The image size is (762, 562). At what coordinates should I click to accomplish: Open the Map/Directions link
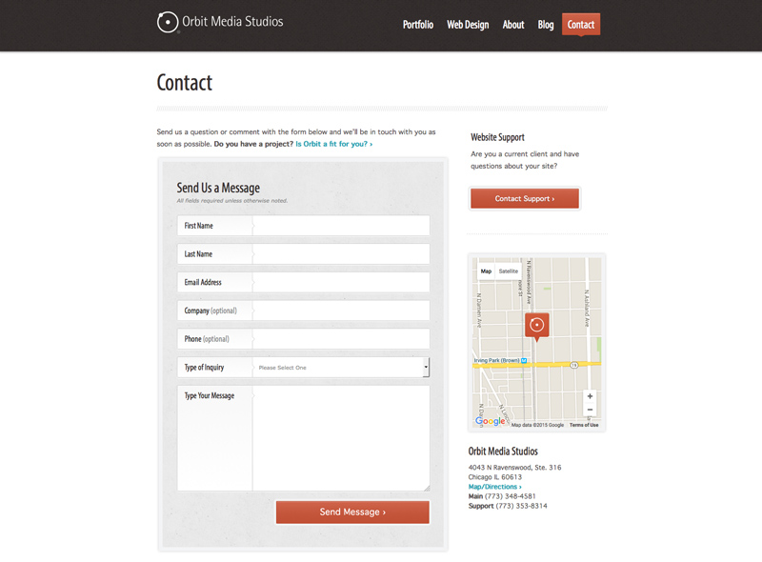[x=494, y=487]
